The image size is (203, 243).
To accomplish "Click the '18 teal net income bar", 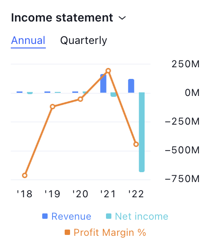I will (30, 93).
